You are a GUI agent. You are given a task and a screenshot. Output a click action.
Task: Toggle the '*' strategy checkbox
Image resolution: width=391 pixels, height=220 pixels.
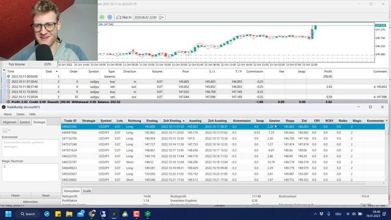5,130
